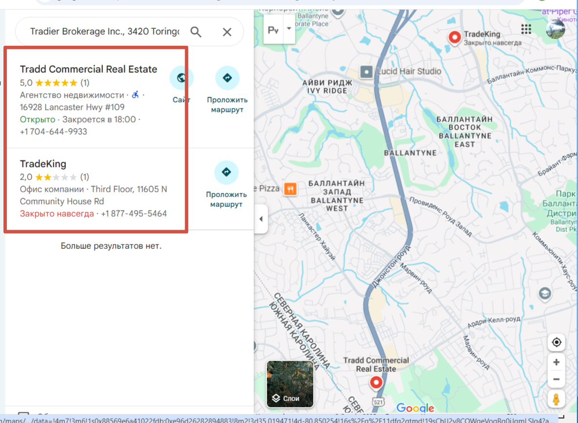The height and width of the screenshot is (423, 578).
Task: Collapse the side results panel
Action: tap(261, 219)
